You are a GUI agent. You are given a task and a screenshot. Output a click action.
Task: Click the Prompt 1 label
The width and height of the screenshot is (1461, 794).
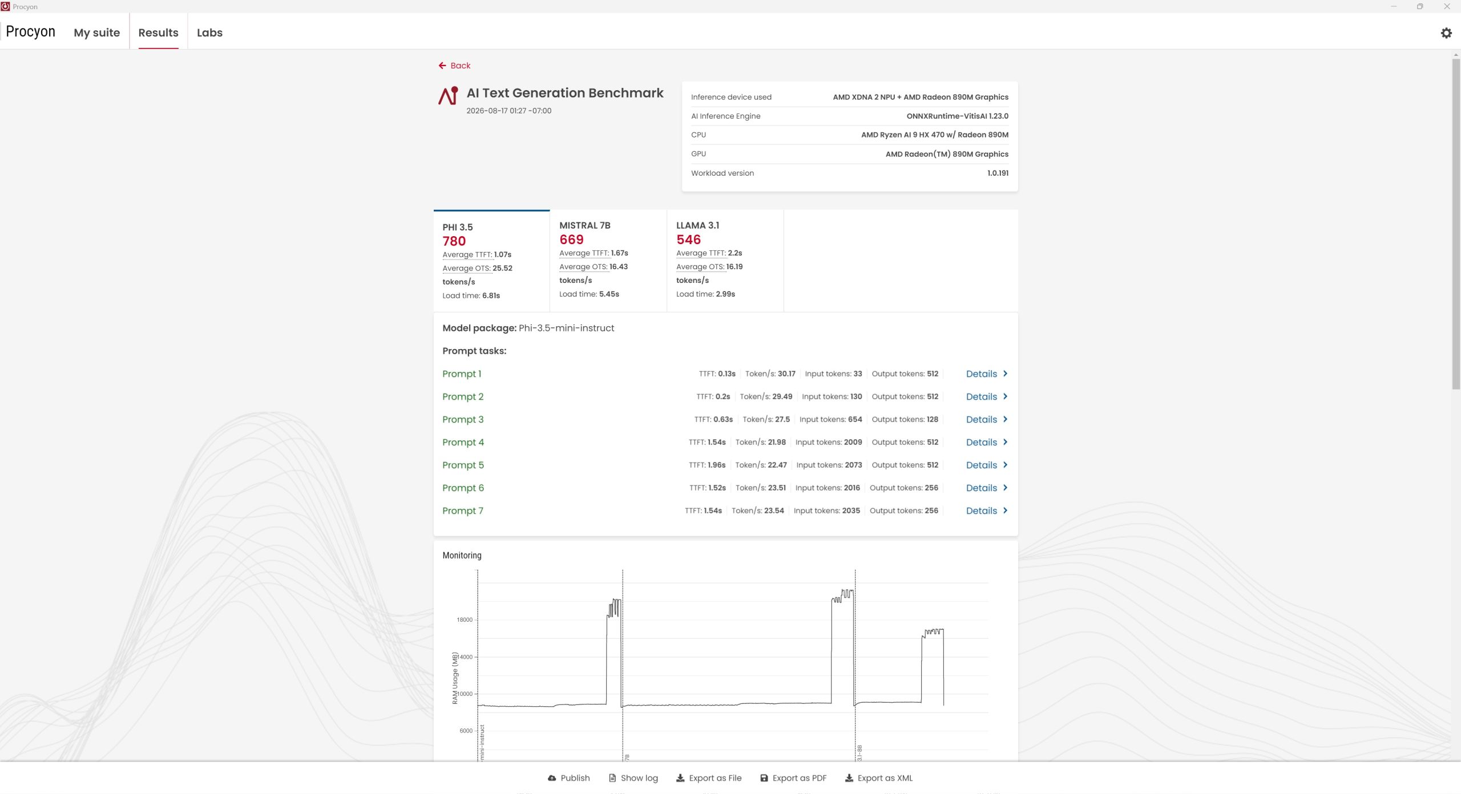coord(462,374)
